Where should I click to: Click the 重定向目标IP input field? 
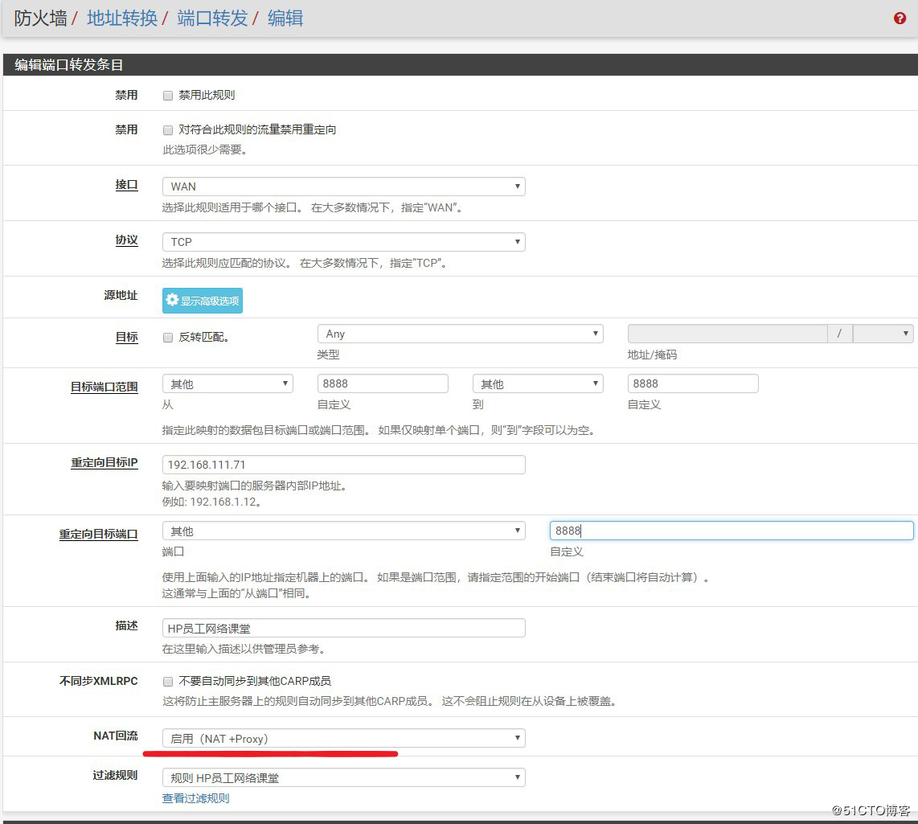(343, 465)
